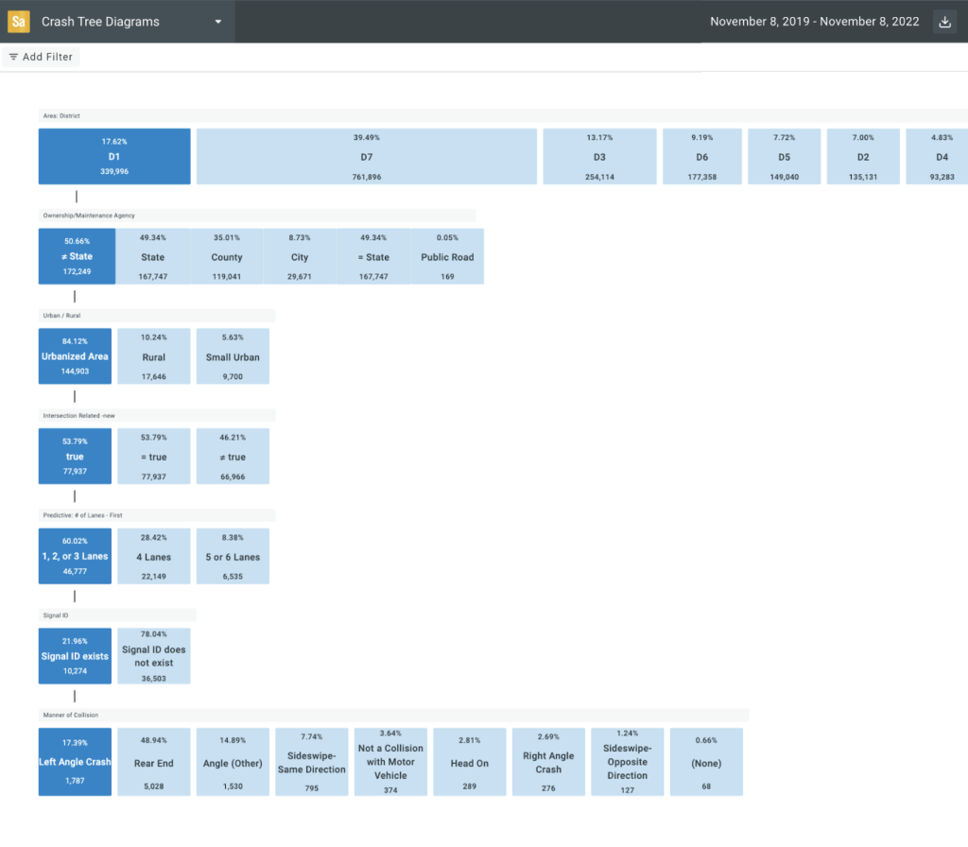Open the Crash Tree Diagrams dropdown
The height and width of the screenshot is (847, 968).
point(218,22)
